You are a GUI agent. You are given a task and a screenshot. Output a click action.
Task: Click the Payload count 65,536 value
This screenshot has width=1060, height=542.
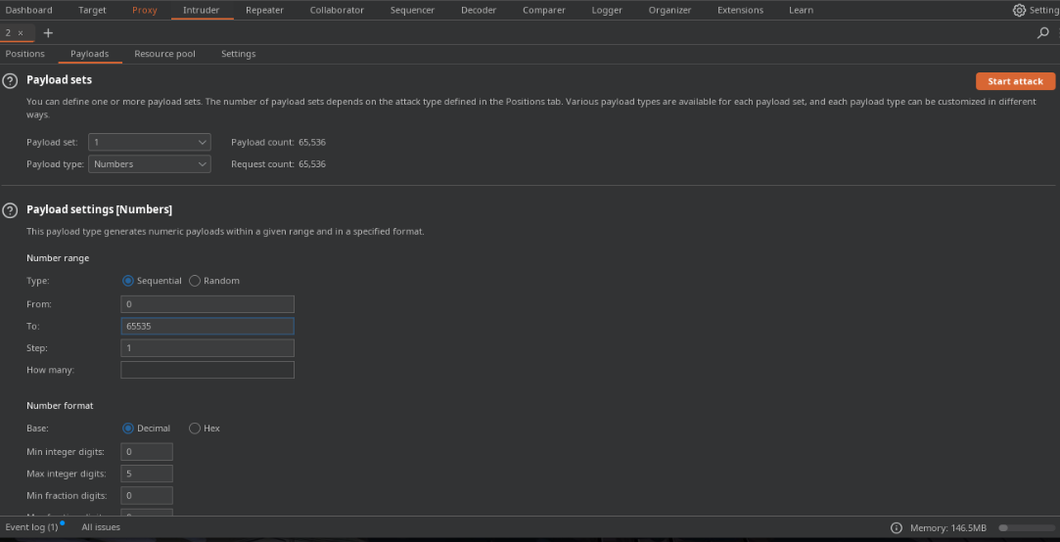pyautogui.click(x=312, y=142)
